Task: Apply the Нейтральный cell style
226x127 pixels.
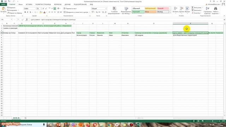Action: point(150,8)
